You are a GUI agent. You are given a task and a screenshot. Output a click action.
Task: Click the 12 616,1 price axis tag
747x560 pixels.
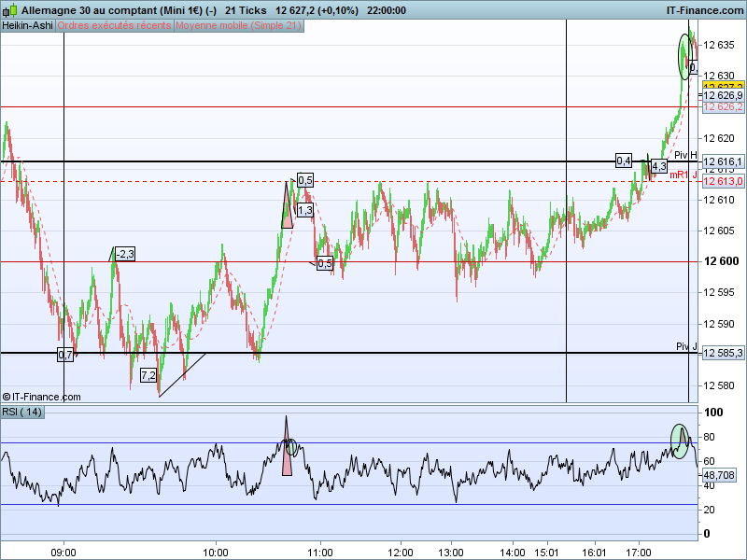point(723,161)
